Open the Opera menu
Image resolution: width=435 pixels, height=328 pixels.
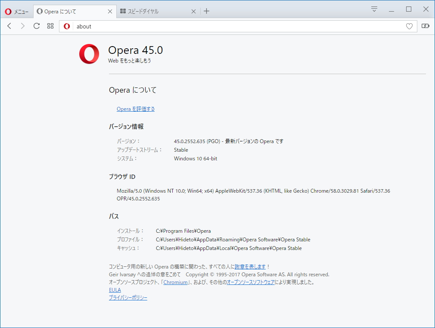(x=16, y=12)
